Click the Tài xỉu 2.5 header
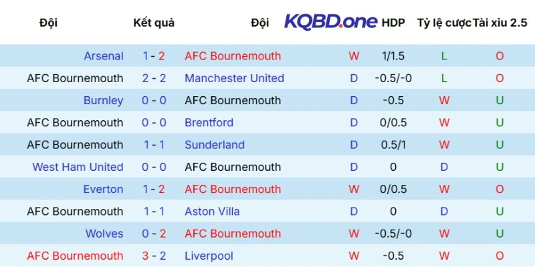The image size is (535, 267). [x=499, y=23]
